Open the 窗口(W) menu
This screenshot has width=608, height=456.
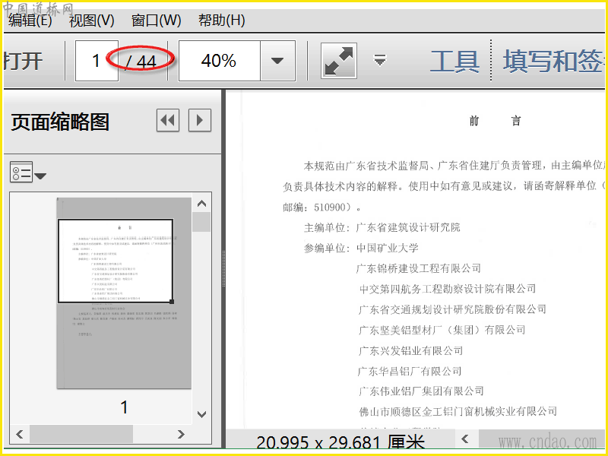click(157, 21)
